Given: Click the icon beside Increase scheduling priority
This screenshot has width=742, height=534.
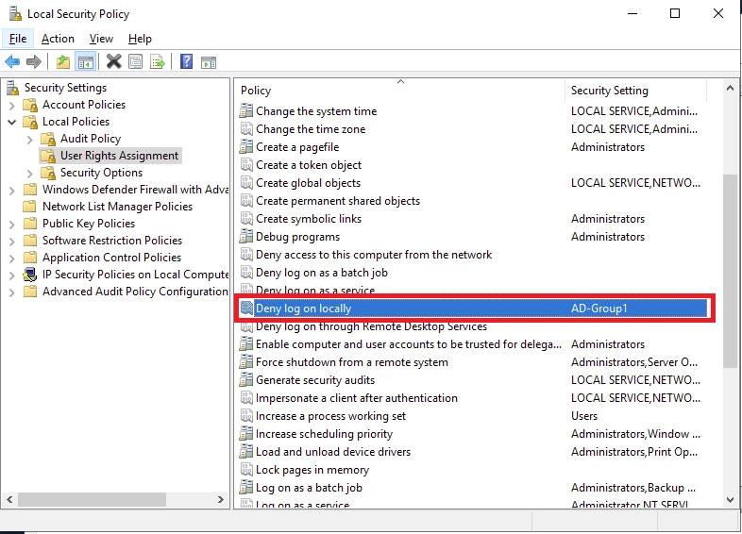Looking at the screenshot, I should [246, 434].
